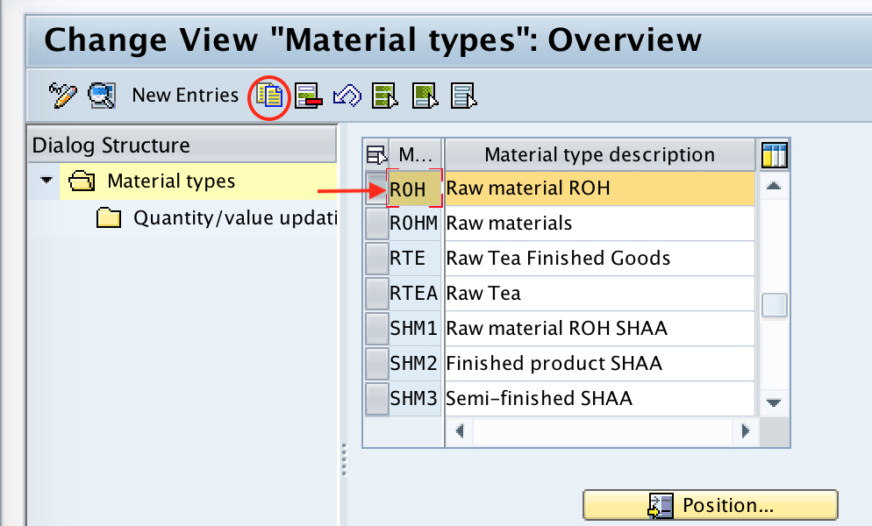The width and height of the screenshot is (872, 526).
Task: Click 'Semi-finished SHAA' description field
Action: [x=600, y=399]
